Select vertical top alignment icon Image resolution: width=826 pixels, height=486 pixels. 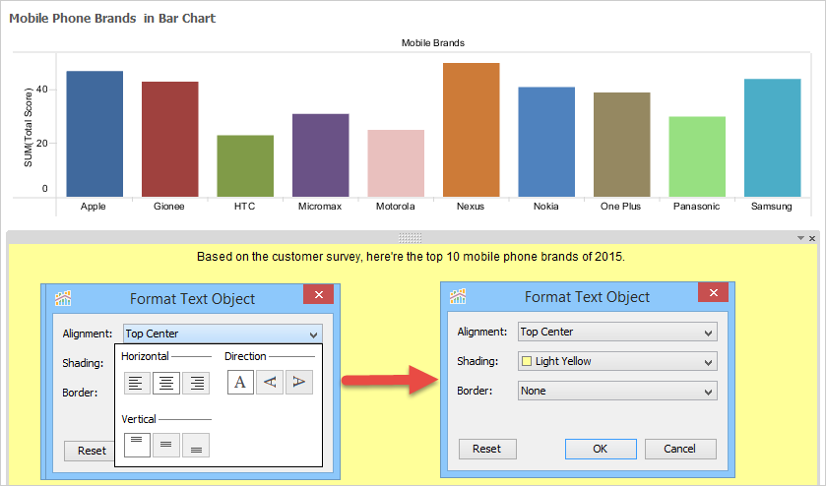(137, 445)
